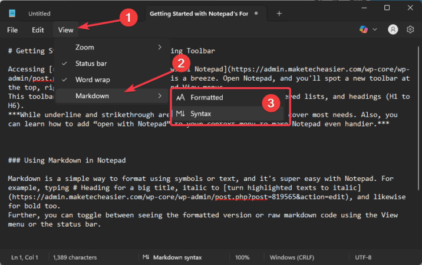Change the UTF-8 encoding setting
This screenshot has height=265, width=422.
pos(363,257)
